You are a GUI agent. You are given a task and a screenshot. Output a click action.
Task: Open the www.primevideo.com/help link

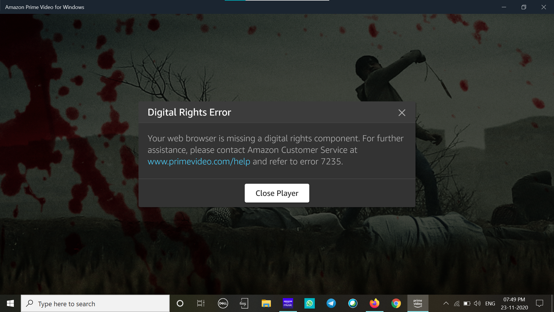[x=199, y=161]
